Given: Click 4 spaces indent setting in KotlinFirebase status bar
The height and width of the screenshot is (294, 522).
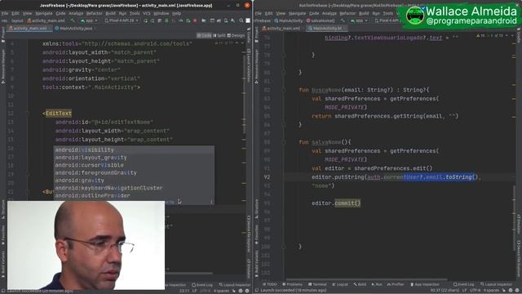Looking at the screenshot, I should 491,291.
